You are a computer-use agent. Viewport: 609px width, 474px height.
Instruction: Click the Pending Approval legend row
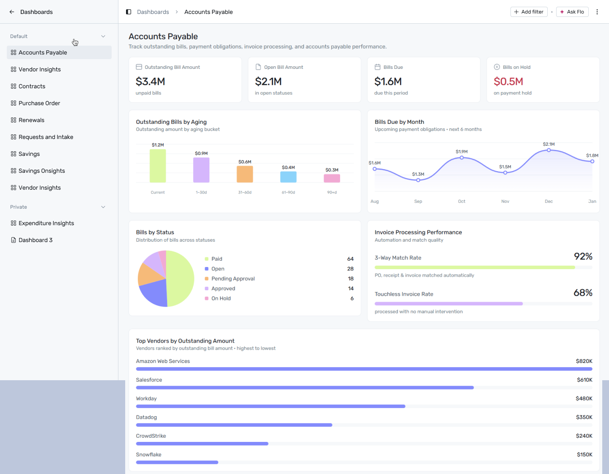(279, 279)
